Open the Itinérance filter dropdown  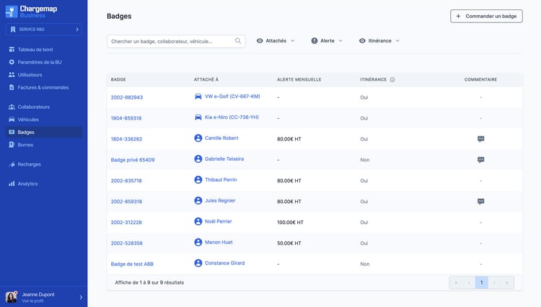[379, 41]
